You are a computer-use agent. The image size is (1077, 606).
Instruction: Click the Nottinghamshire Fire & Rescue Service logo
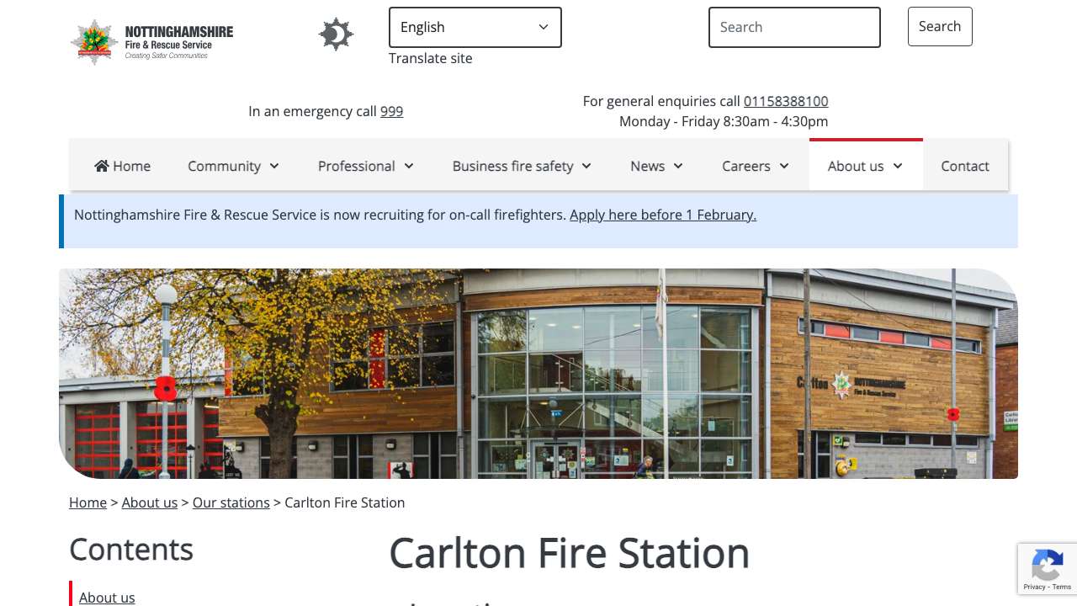click(x=151, y=42)
